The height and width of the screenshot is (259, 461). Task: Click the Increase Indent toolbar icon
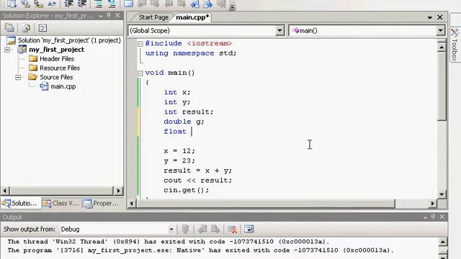coord(82,4)
